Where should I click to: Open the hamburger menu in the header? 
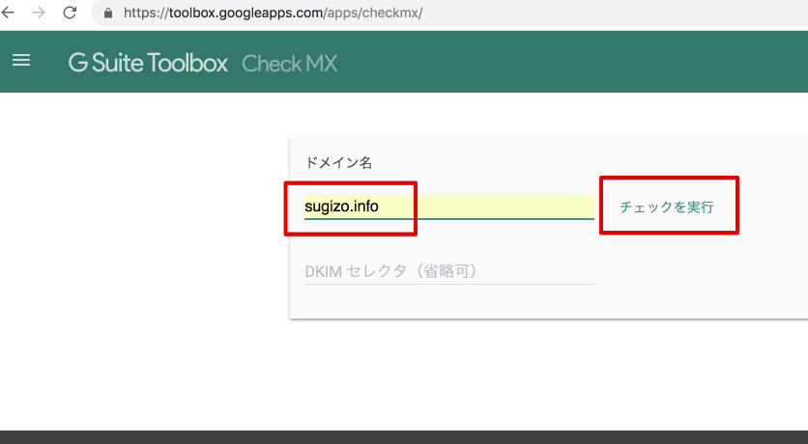pyautogui.click(x=21, y=60)
